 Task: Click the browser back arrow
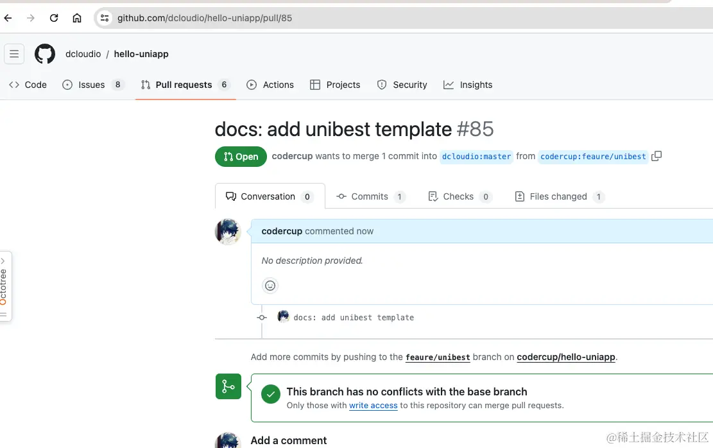[x=8, y=18]
